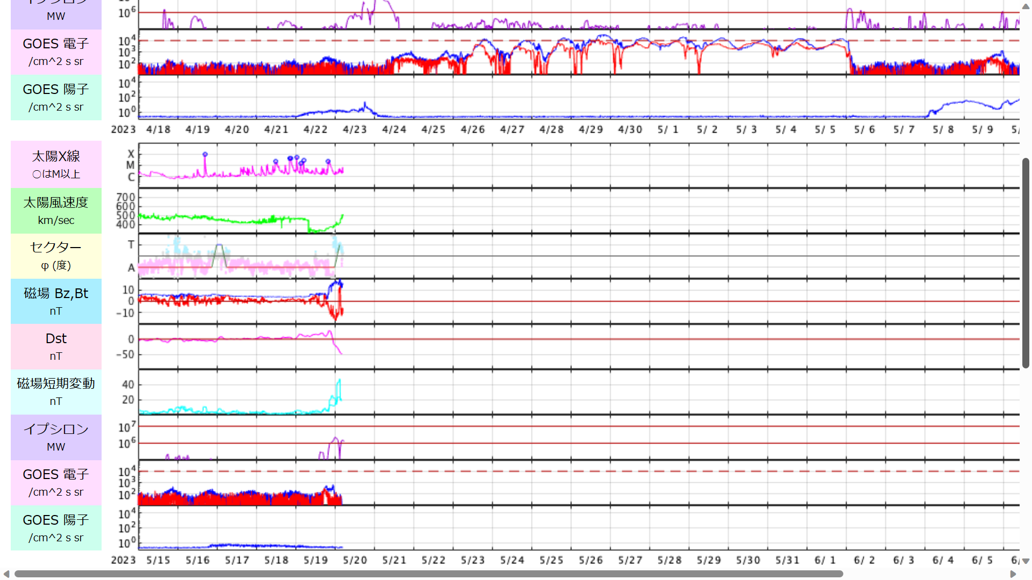
Task: Click the upper chart's GOES 陽子 label
Action: 56,97
